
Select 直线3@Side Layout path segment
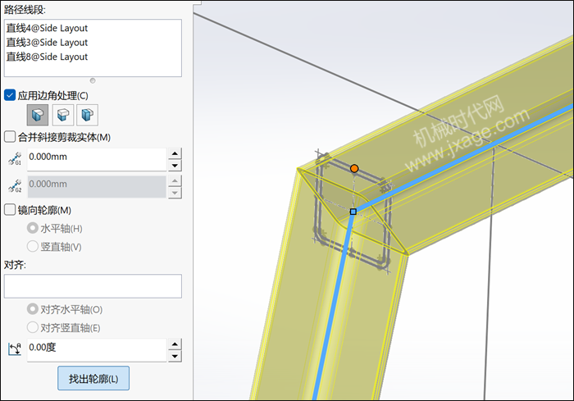click(x=47, y=43)
